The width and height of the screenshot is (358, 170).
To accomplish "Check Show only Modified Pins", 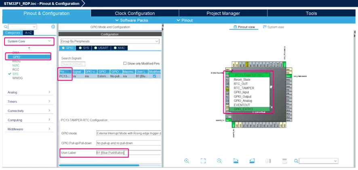I will click(125, 64).
